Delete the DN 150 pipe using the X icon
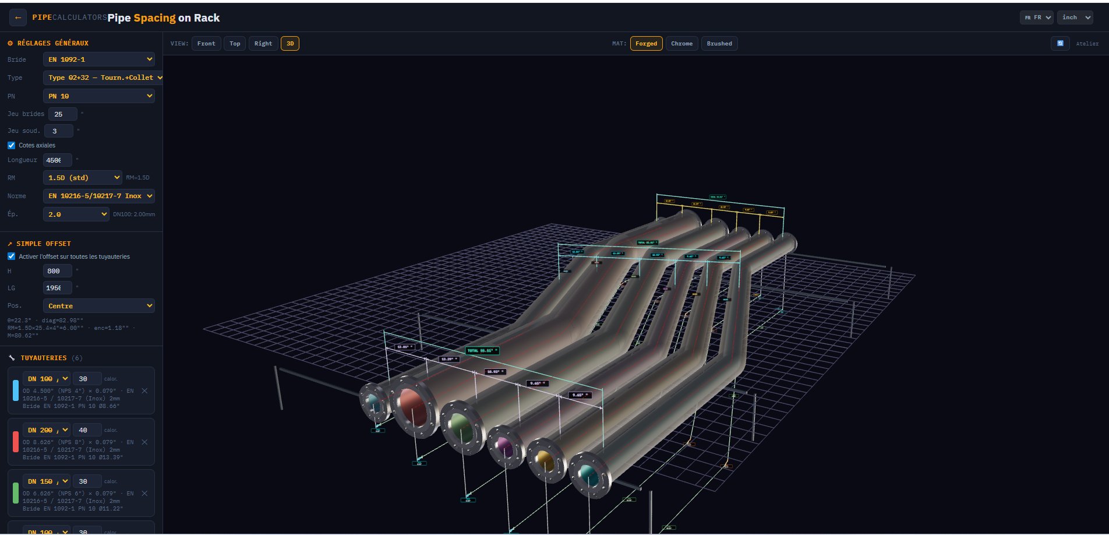Viewport: 1109px width, 535px height. pyautogui.click(x=144, y=492)
